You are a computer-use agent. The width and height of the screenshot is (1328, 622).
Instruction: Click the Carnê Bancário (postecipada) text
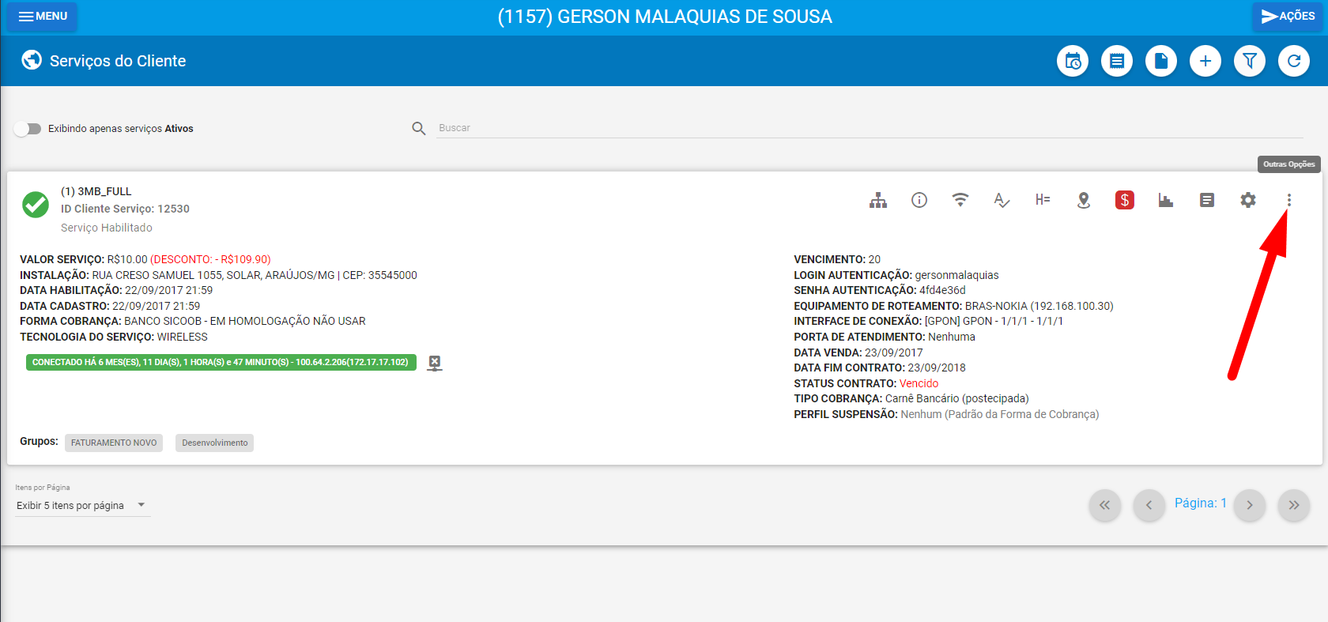pyautogui.click(x=956, y=398)
